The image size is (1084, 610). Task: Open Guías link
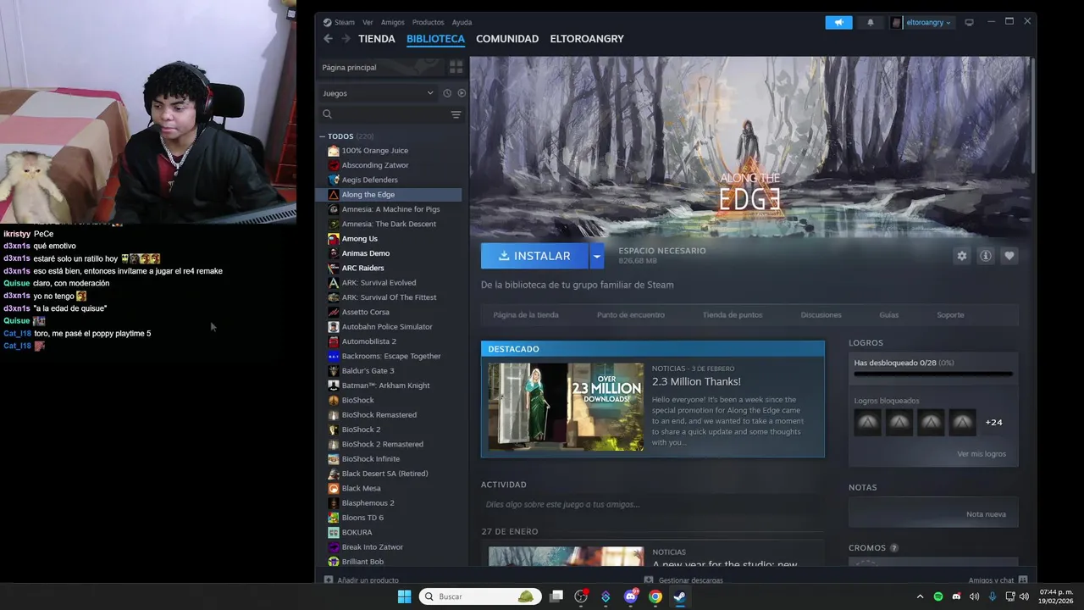point(888,315)
